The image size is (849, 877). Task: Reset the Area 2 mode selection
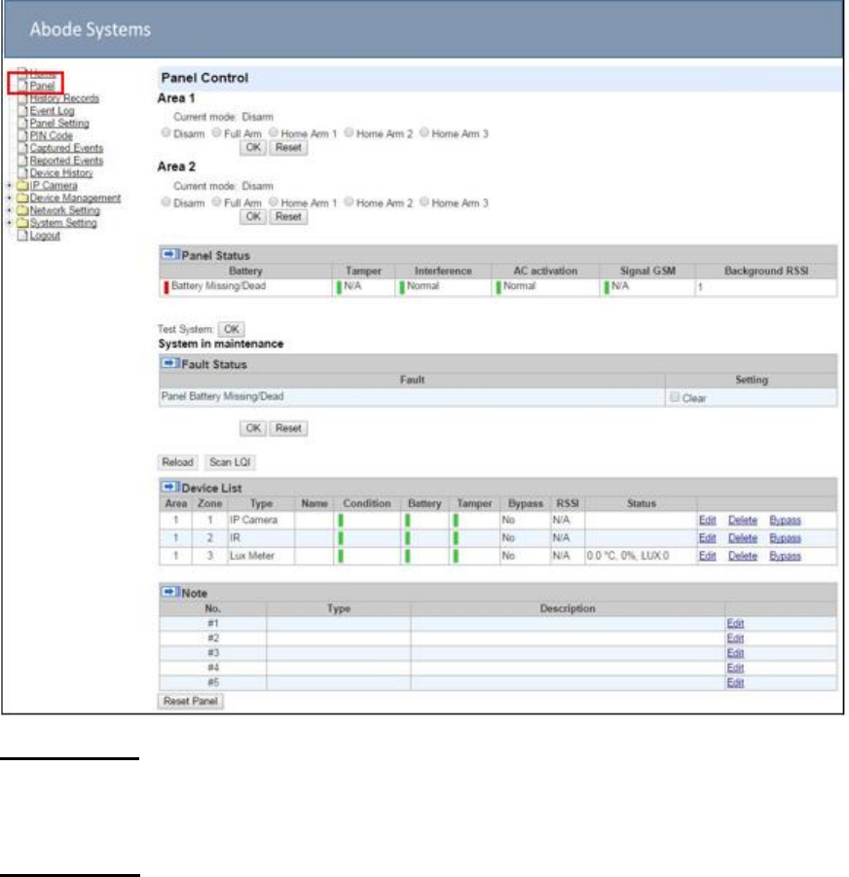coord(288,216)
